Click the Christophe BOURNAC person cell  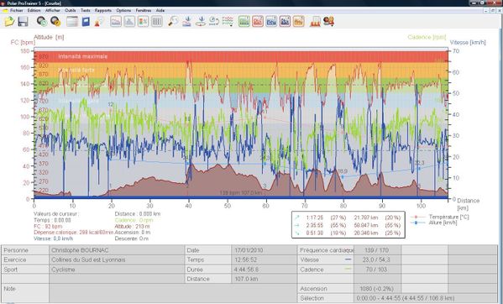pos(117,250)
